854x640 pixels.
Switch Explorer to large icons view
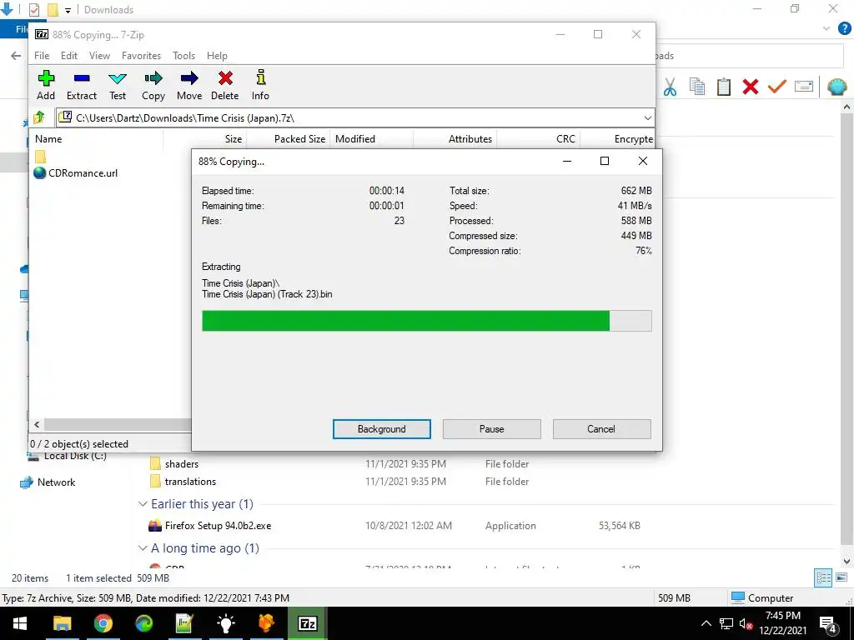(x=841, y=578)
